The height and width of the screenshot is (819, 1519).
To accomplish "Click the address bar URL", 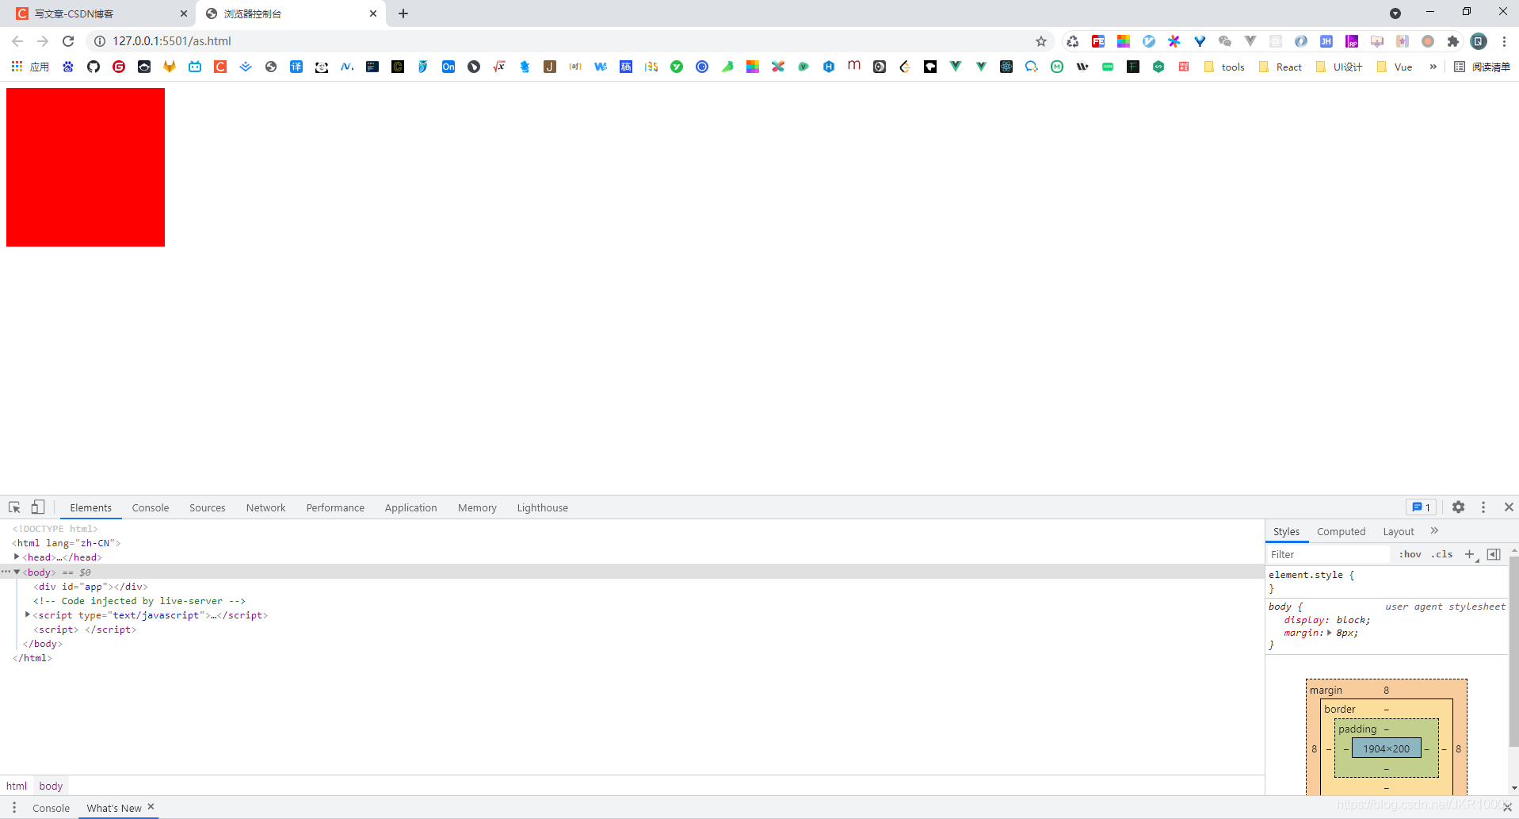I will pos(172,41).
